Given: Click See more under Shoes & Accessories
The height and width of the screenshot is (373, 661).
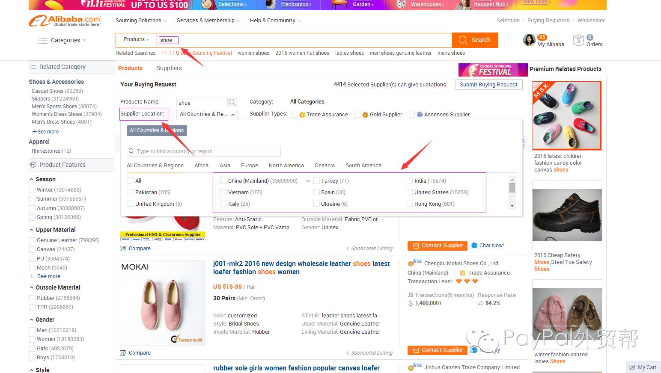Looking at the screenshot, I should click(x=45, y=132).
